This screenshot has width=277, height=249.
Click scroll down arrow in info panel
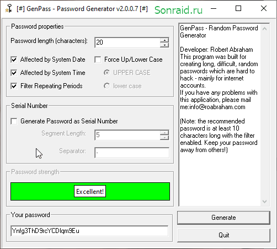click(x=265, y=202)
